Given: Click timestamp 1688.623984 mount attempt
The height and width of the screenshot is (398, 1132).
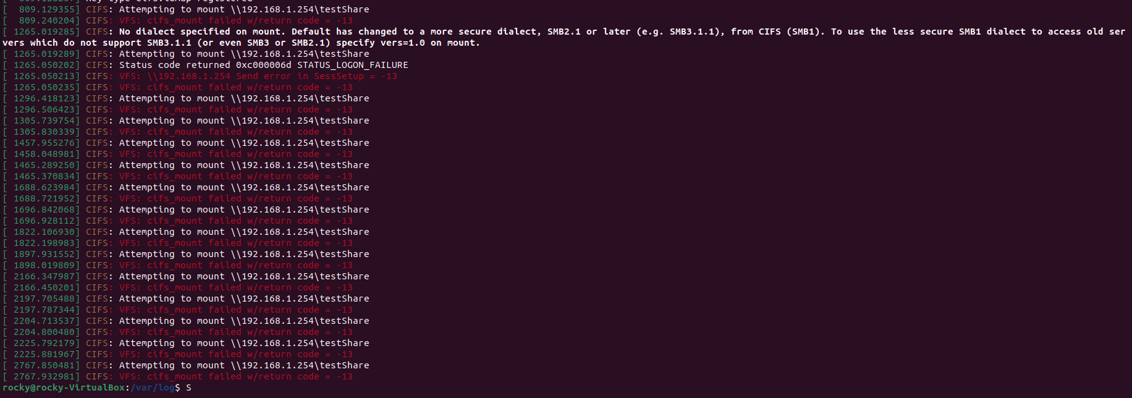Looking at the screenshot, I should coord(46,187).
